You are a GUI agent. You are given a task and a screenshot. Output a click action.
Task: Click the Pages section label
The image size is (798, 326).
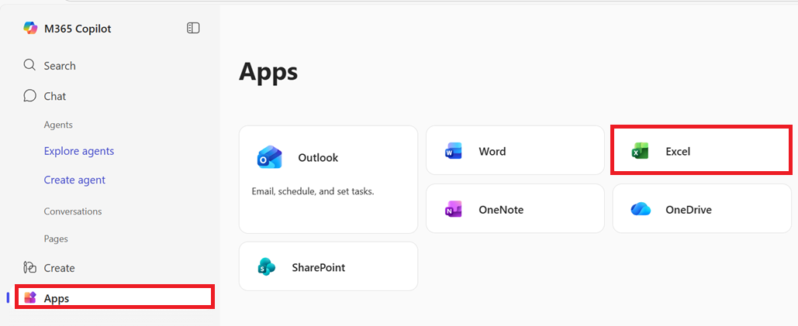[56, 238]
